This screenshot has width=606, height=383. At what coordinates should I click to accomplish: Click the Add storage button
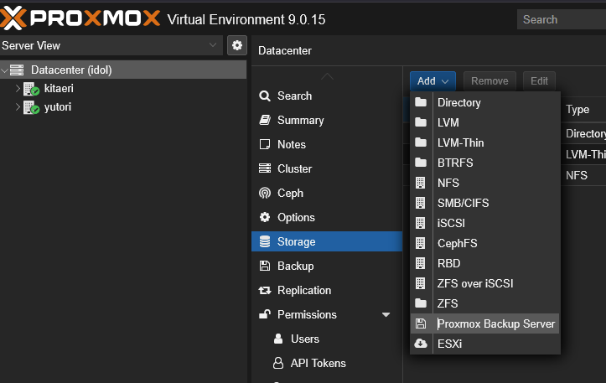click(432, 81)
